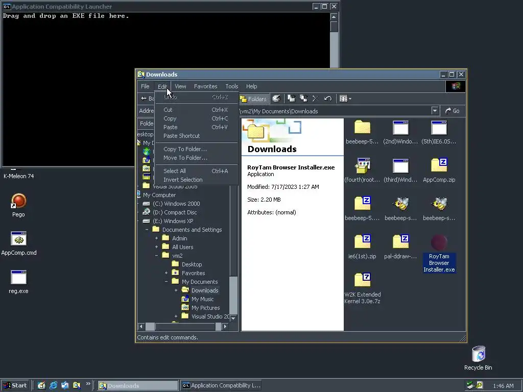The height and width of the screenshot is (392, 523).
Task: Collapse the My Documents tree node
Action: tap(166, 282)
